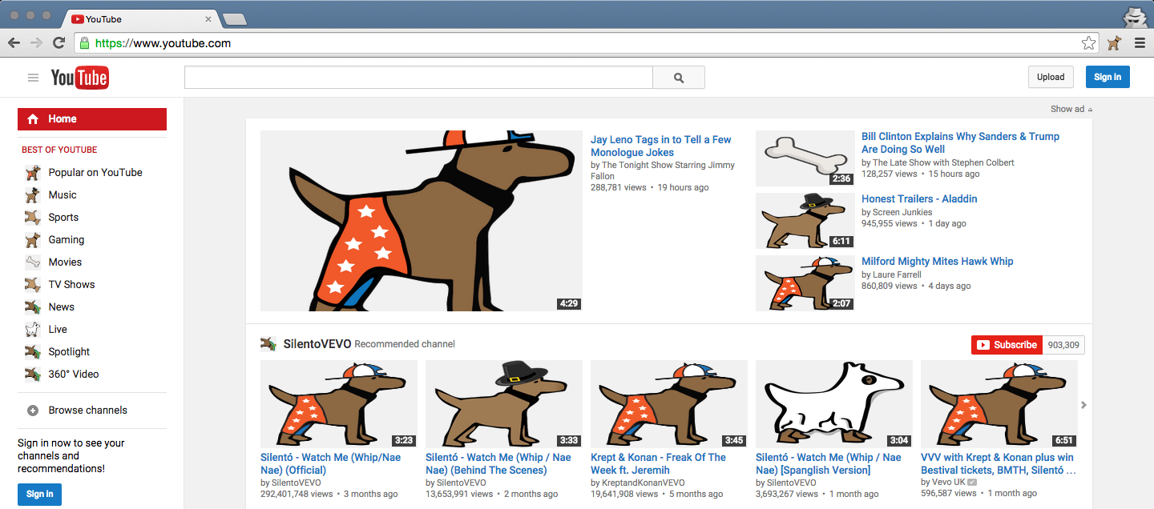1154x509 pixels.
Task: Open Krept & Konan Freak Of The Week title
Action: (658, 463)
